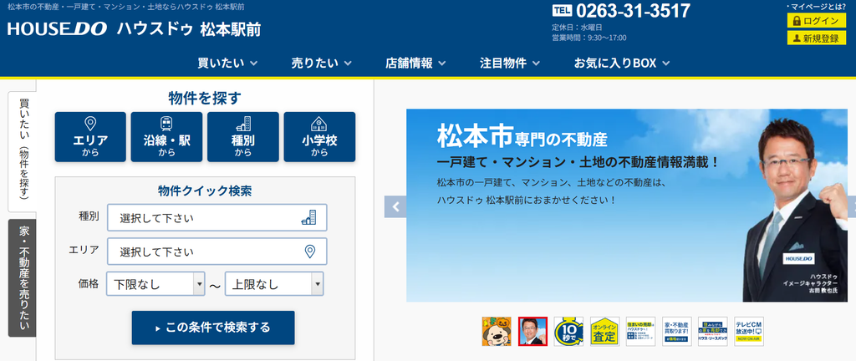Select the オンライン査定 thumbnail
This screenshot has width=856, height=361.
pyautogui.click(x=605, y=331)
